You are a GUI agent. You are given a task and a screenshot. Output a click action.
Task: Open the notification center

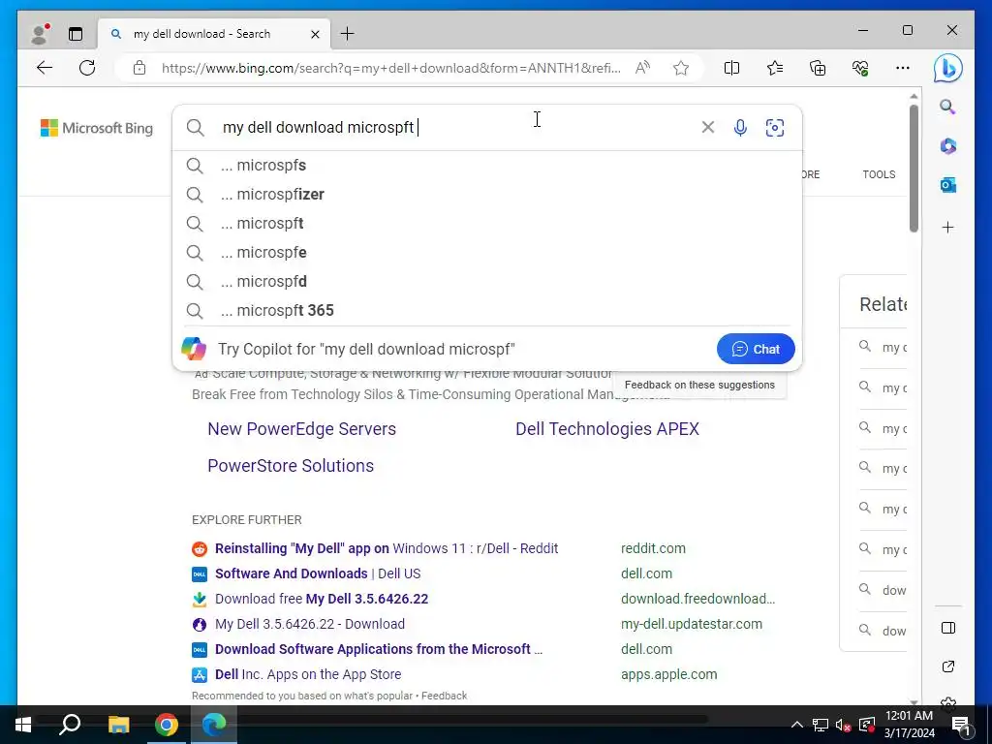(960, 725)
